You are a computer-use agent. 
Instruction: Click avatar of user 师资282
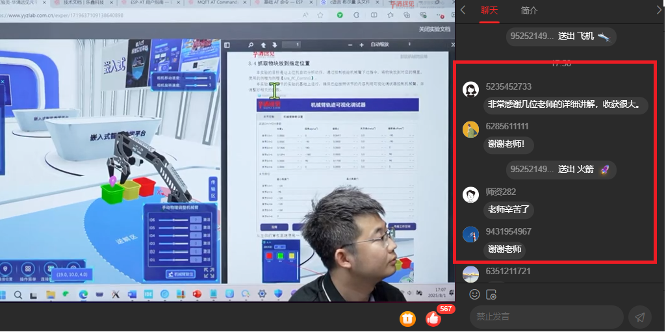coord(471,195)
